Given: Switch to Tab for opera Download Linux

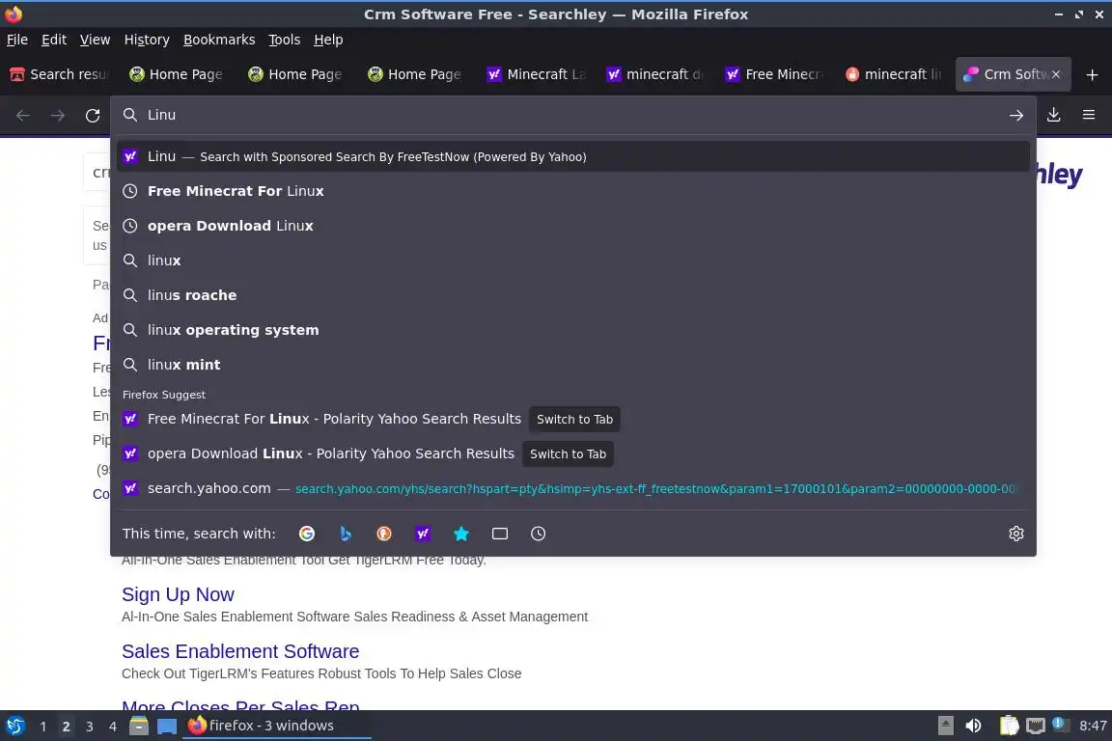Looking at the screenshot, I should pos(568,453).
